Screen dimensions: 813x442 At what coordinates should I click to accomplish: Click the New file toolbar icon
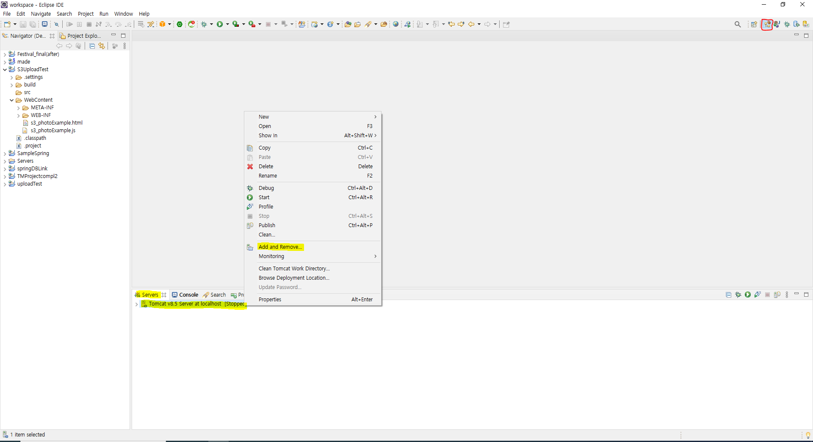click(7, 24)
